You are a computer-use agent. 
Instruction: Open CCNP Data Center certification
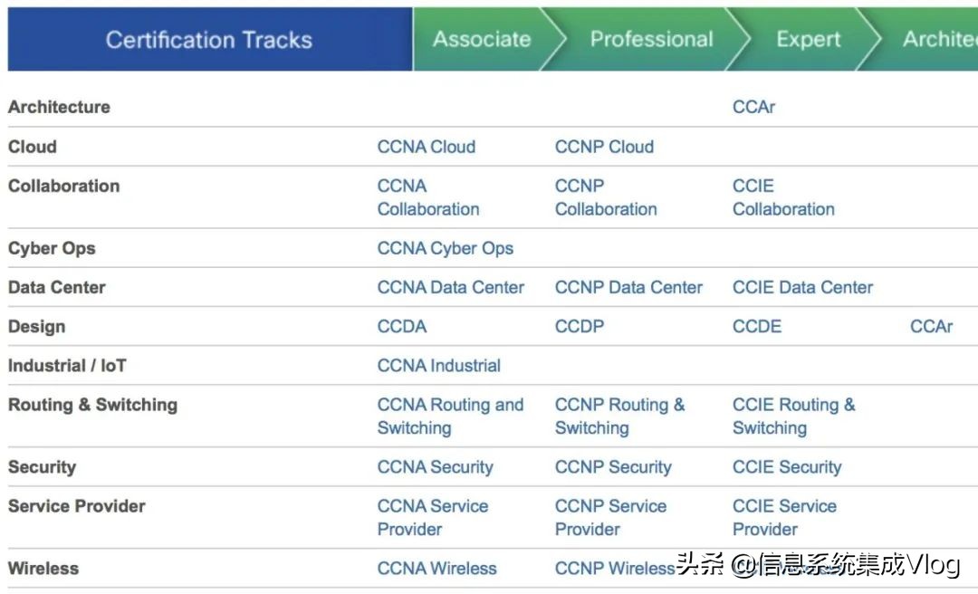coord(628,287)
